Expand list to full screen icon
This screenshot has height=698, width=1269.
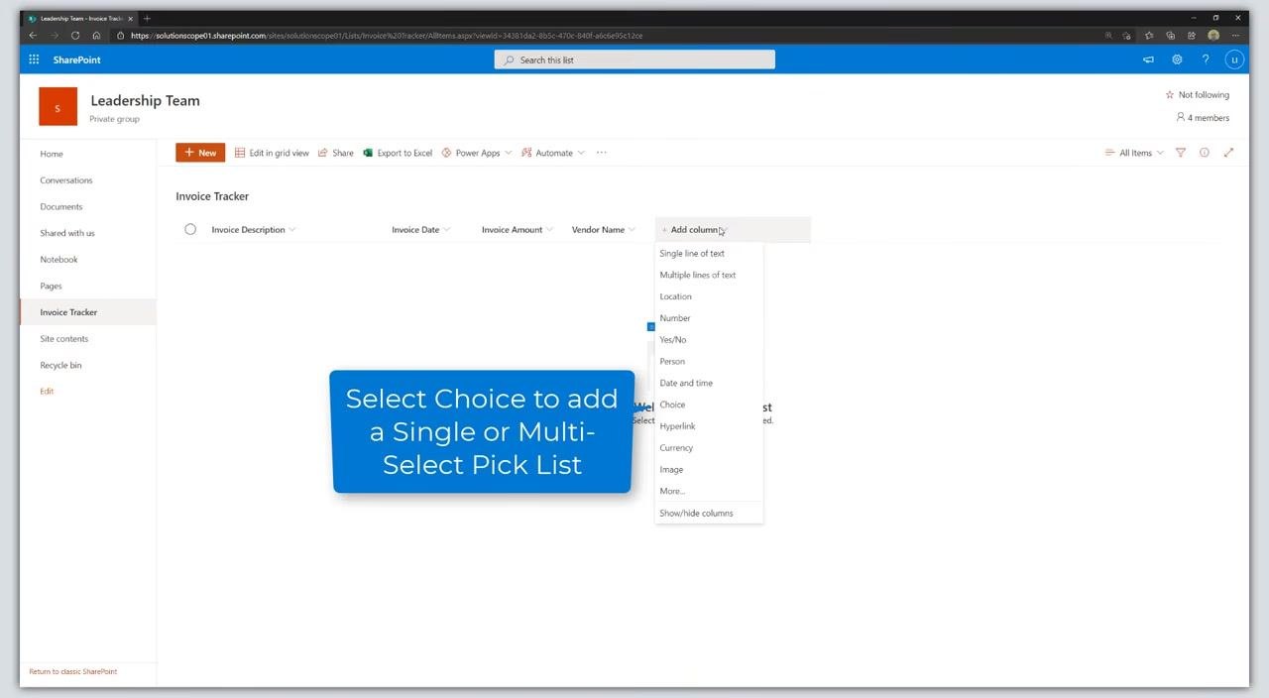pyautogui.click(x=1229, y=153)
